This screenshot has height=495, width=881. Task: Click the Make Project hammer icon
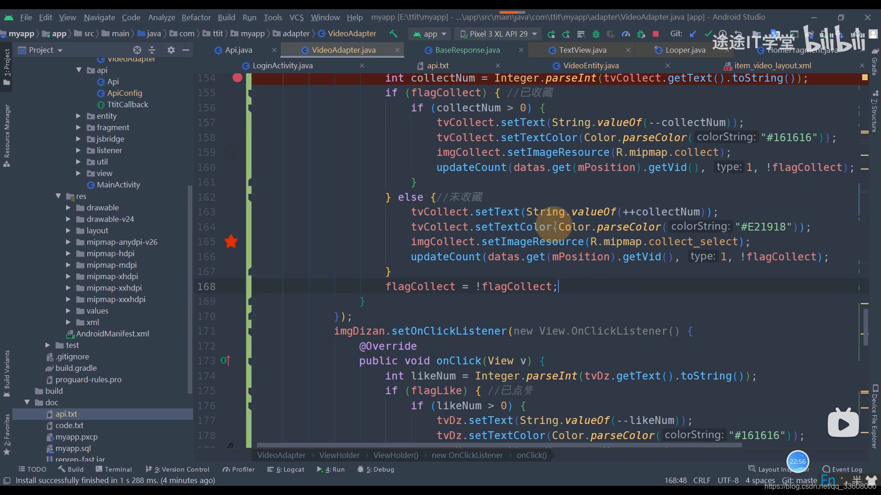(393, 34)
